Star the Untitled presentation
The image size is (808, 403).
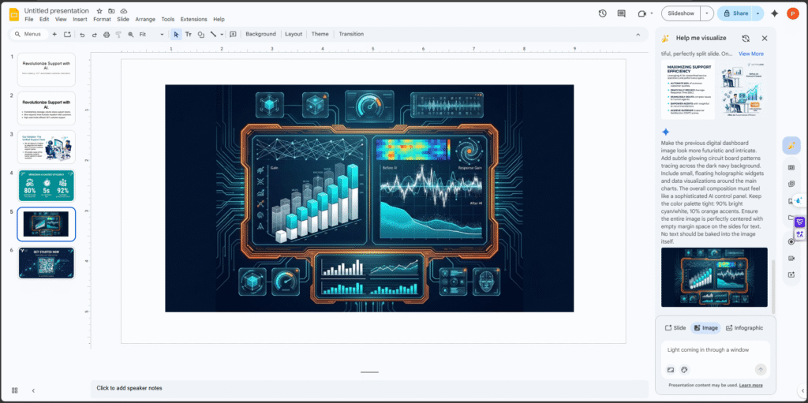coord(99,11)
